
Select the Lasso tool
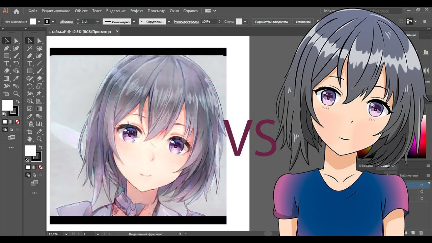pyautogui.click(x=39, y=48)
